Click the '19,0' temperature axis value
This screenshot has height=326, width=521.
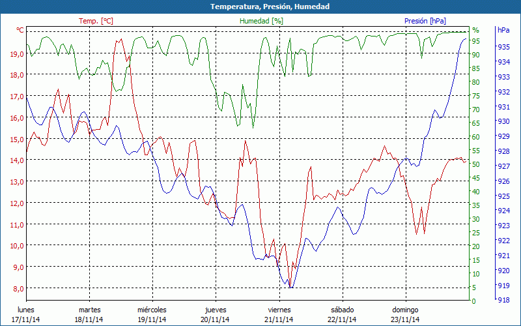pyautogui.click(x=17, y=53)
